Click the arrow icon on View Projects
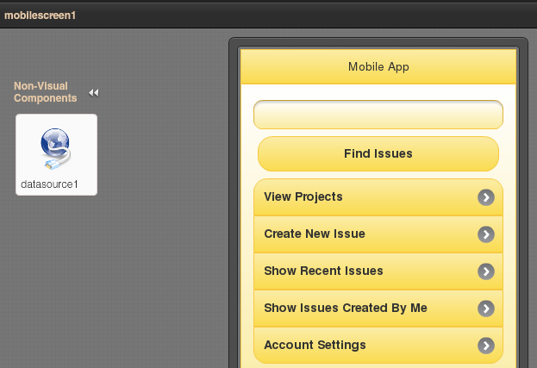This screenshot has width=537, height=368. pos(486,197)
